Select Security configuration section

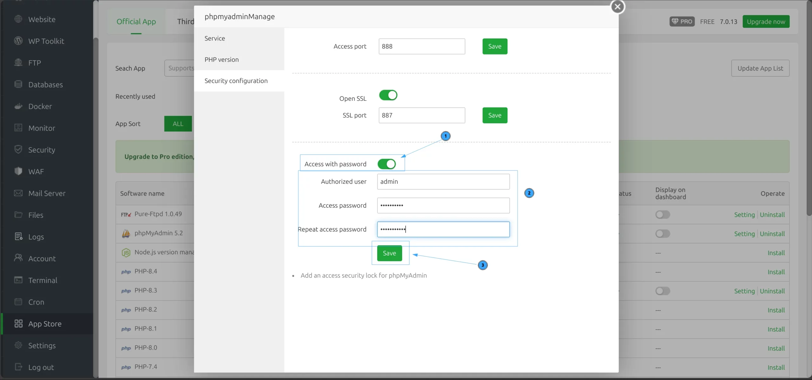click(239, 81)
